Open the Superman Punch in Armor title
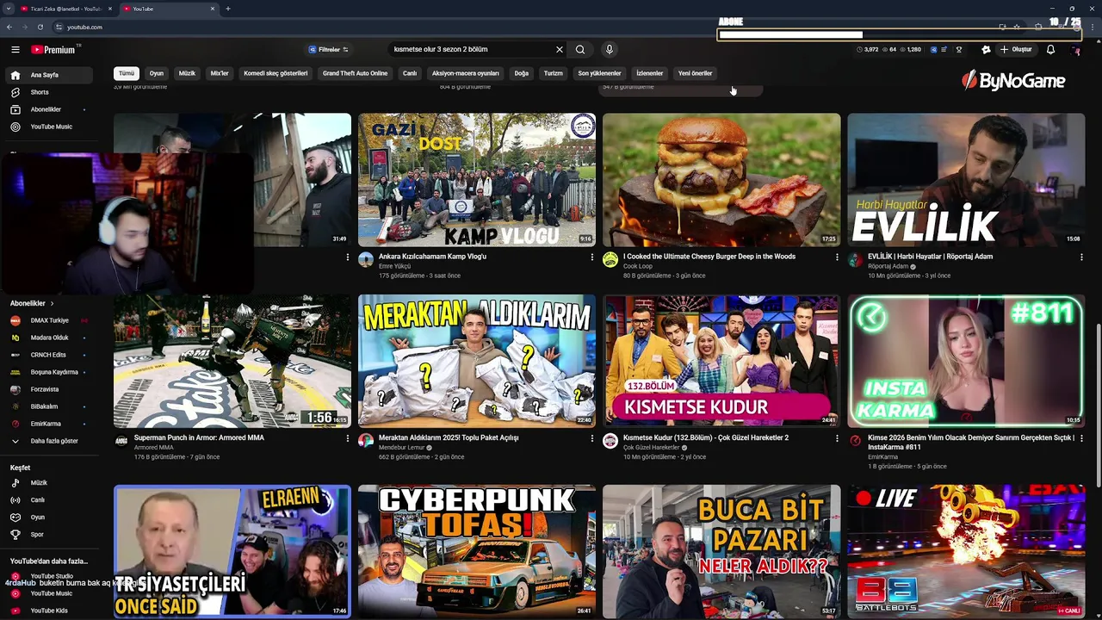The height and width of the screenshot is (620, 1102). (x=199, y=437)
